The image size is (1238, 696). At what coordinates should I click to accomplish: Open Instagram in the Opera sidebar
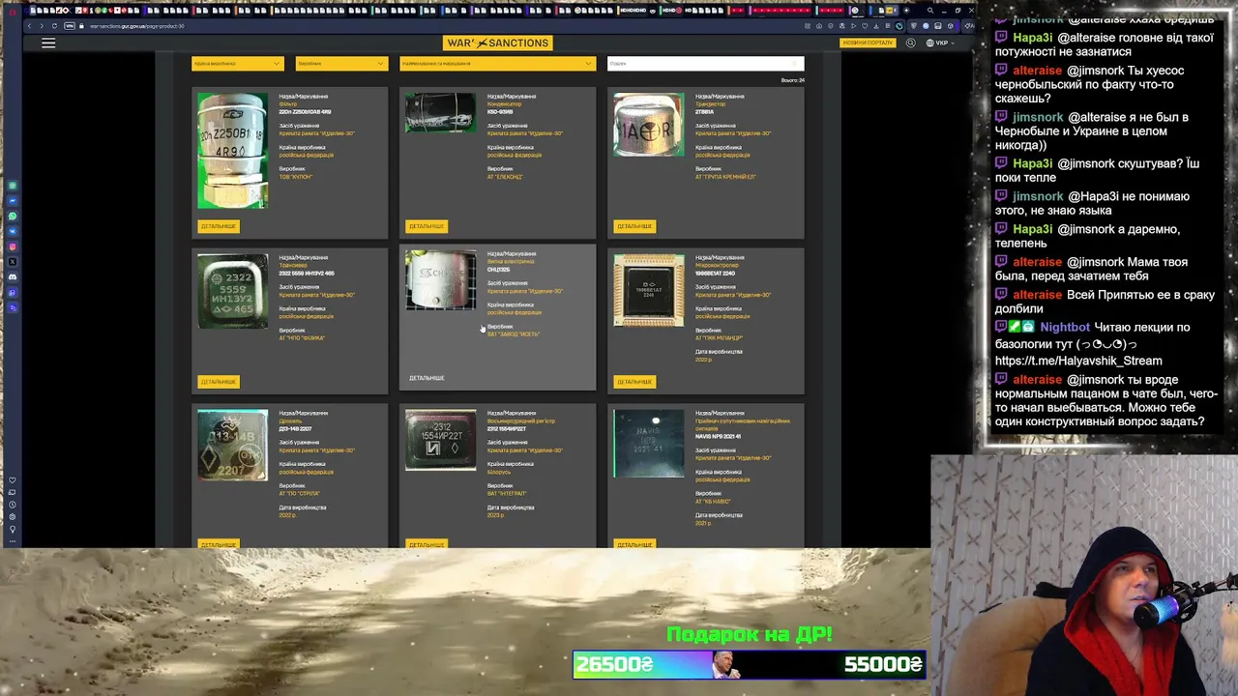13,246
